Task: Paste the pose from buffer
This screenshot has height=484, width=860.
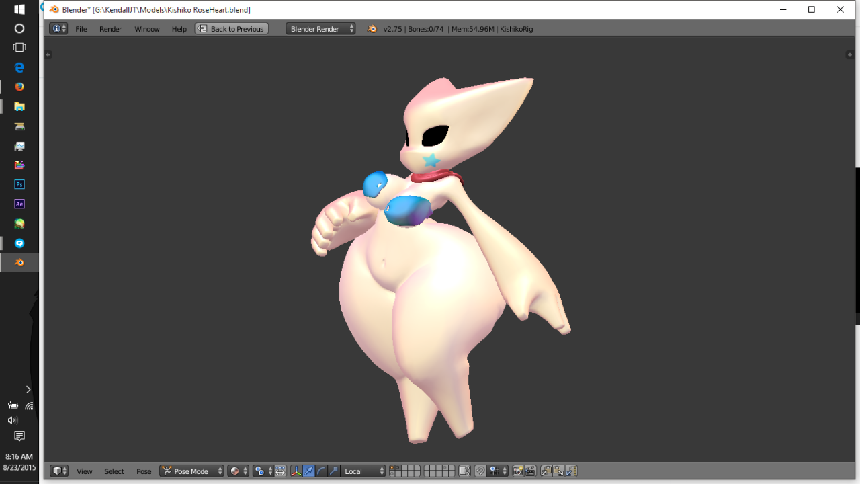Action: (x=558, y=471)
